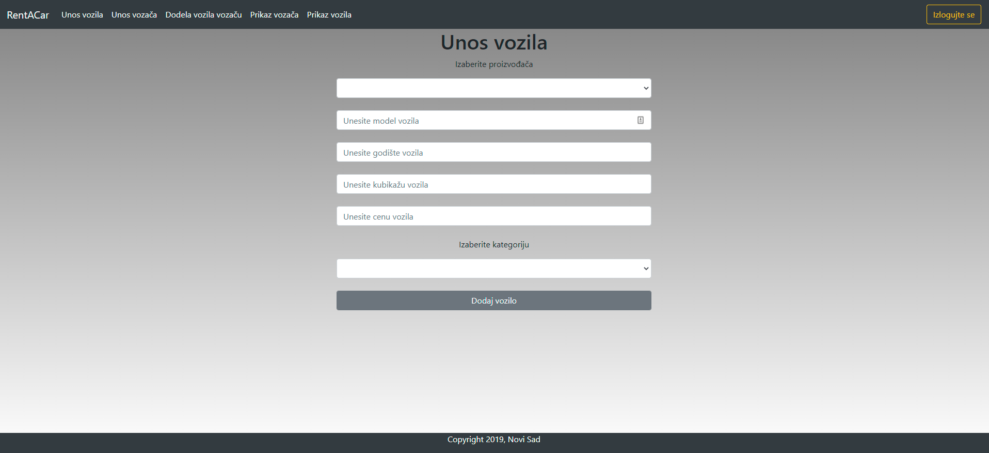This screenshot has width=989, height=453.
Task: Click the Izaberite kategoriju label
Action: click(493, 245)
